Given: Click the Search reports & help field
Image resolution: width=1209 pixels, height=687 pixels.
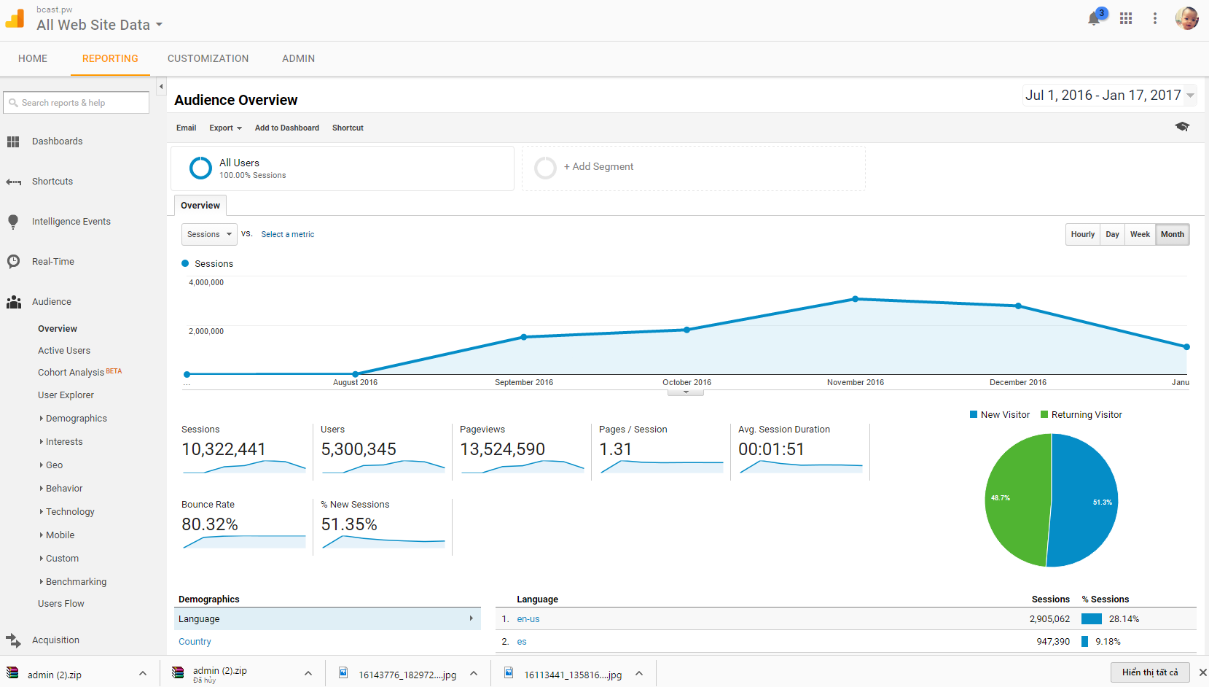Looking at the screenshot, I should click(77, 103).
